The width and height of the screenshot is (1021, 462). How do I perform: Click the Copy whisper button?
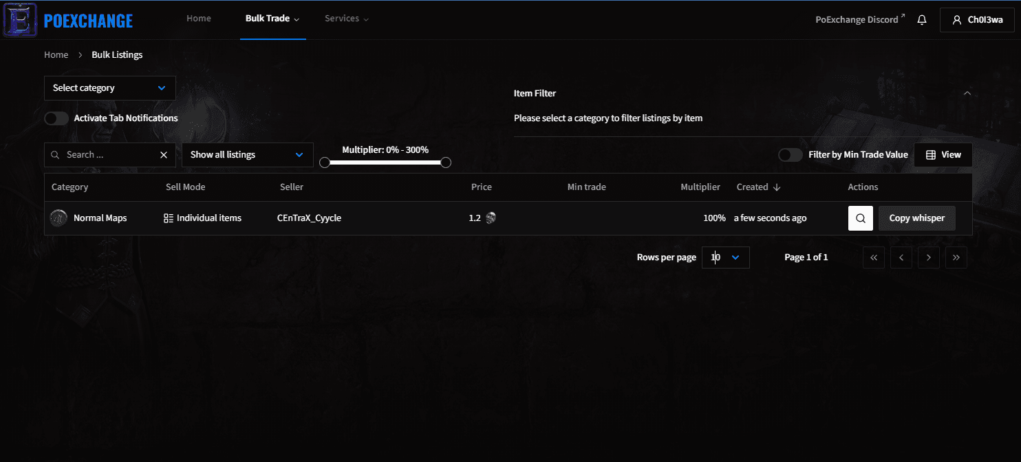coord(917,218)
